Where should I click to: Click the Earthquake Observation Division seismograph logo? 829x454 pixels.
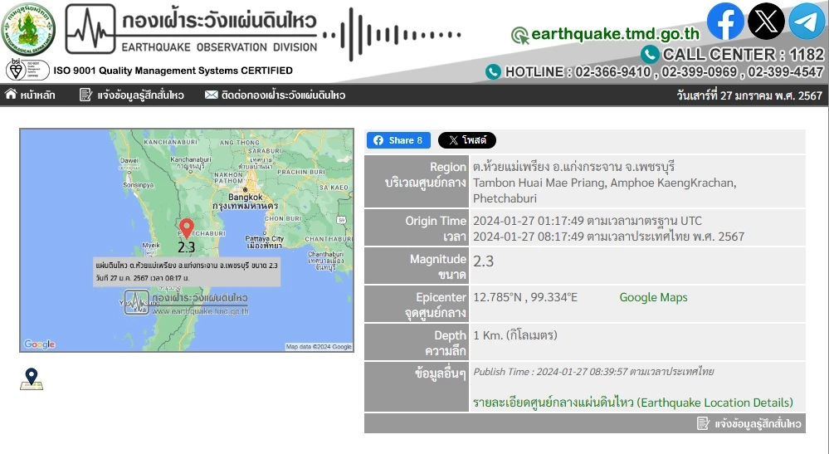point(90,29)
